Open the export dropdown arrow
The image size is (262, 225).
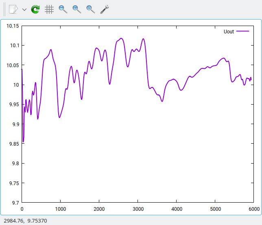(24, 9)
